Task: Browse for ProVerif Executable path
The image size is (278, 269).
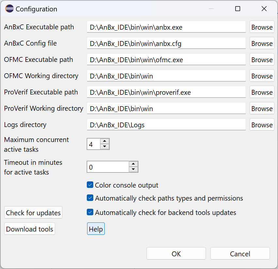Action: [262, 92]
